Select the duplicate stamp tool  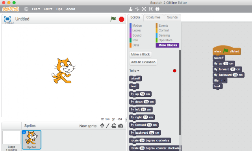pos(130,9)
